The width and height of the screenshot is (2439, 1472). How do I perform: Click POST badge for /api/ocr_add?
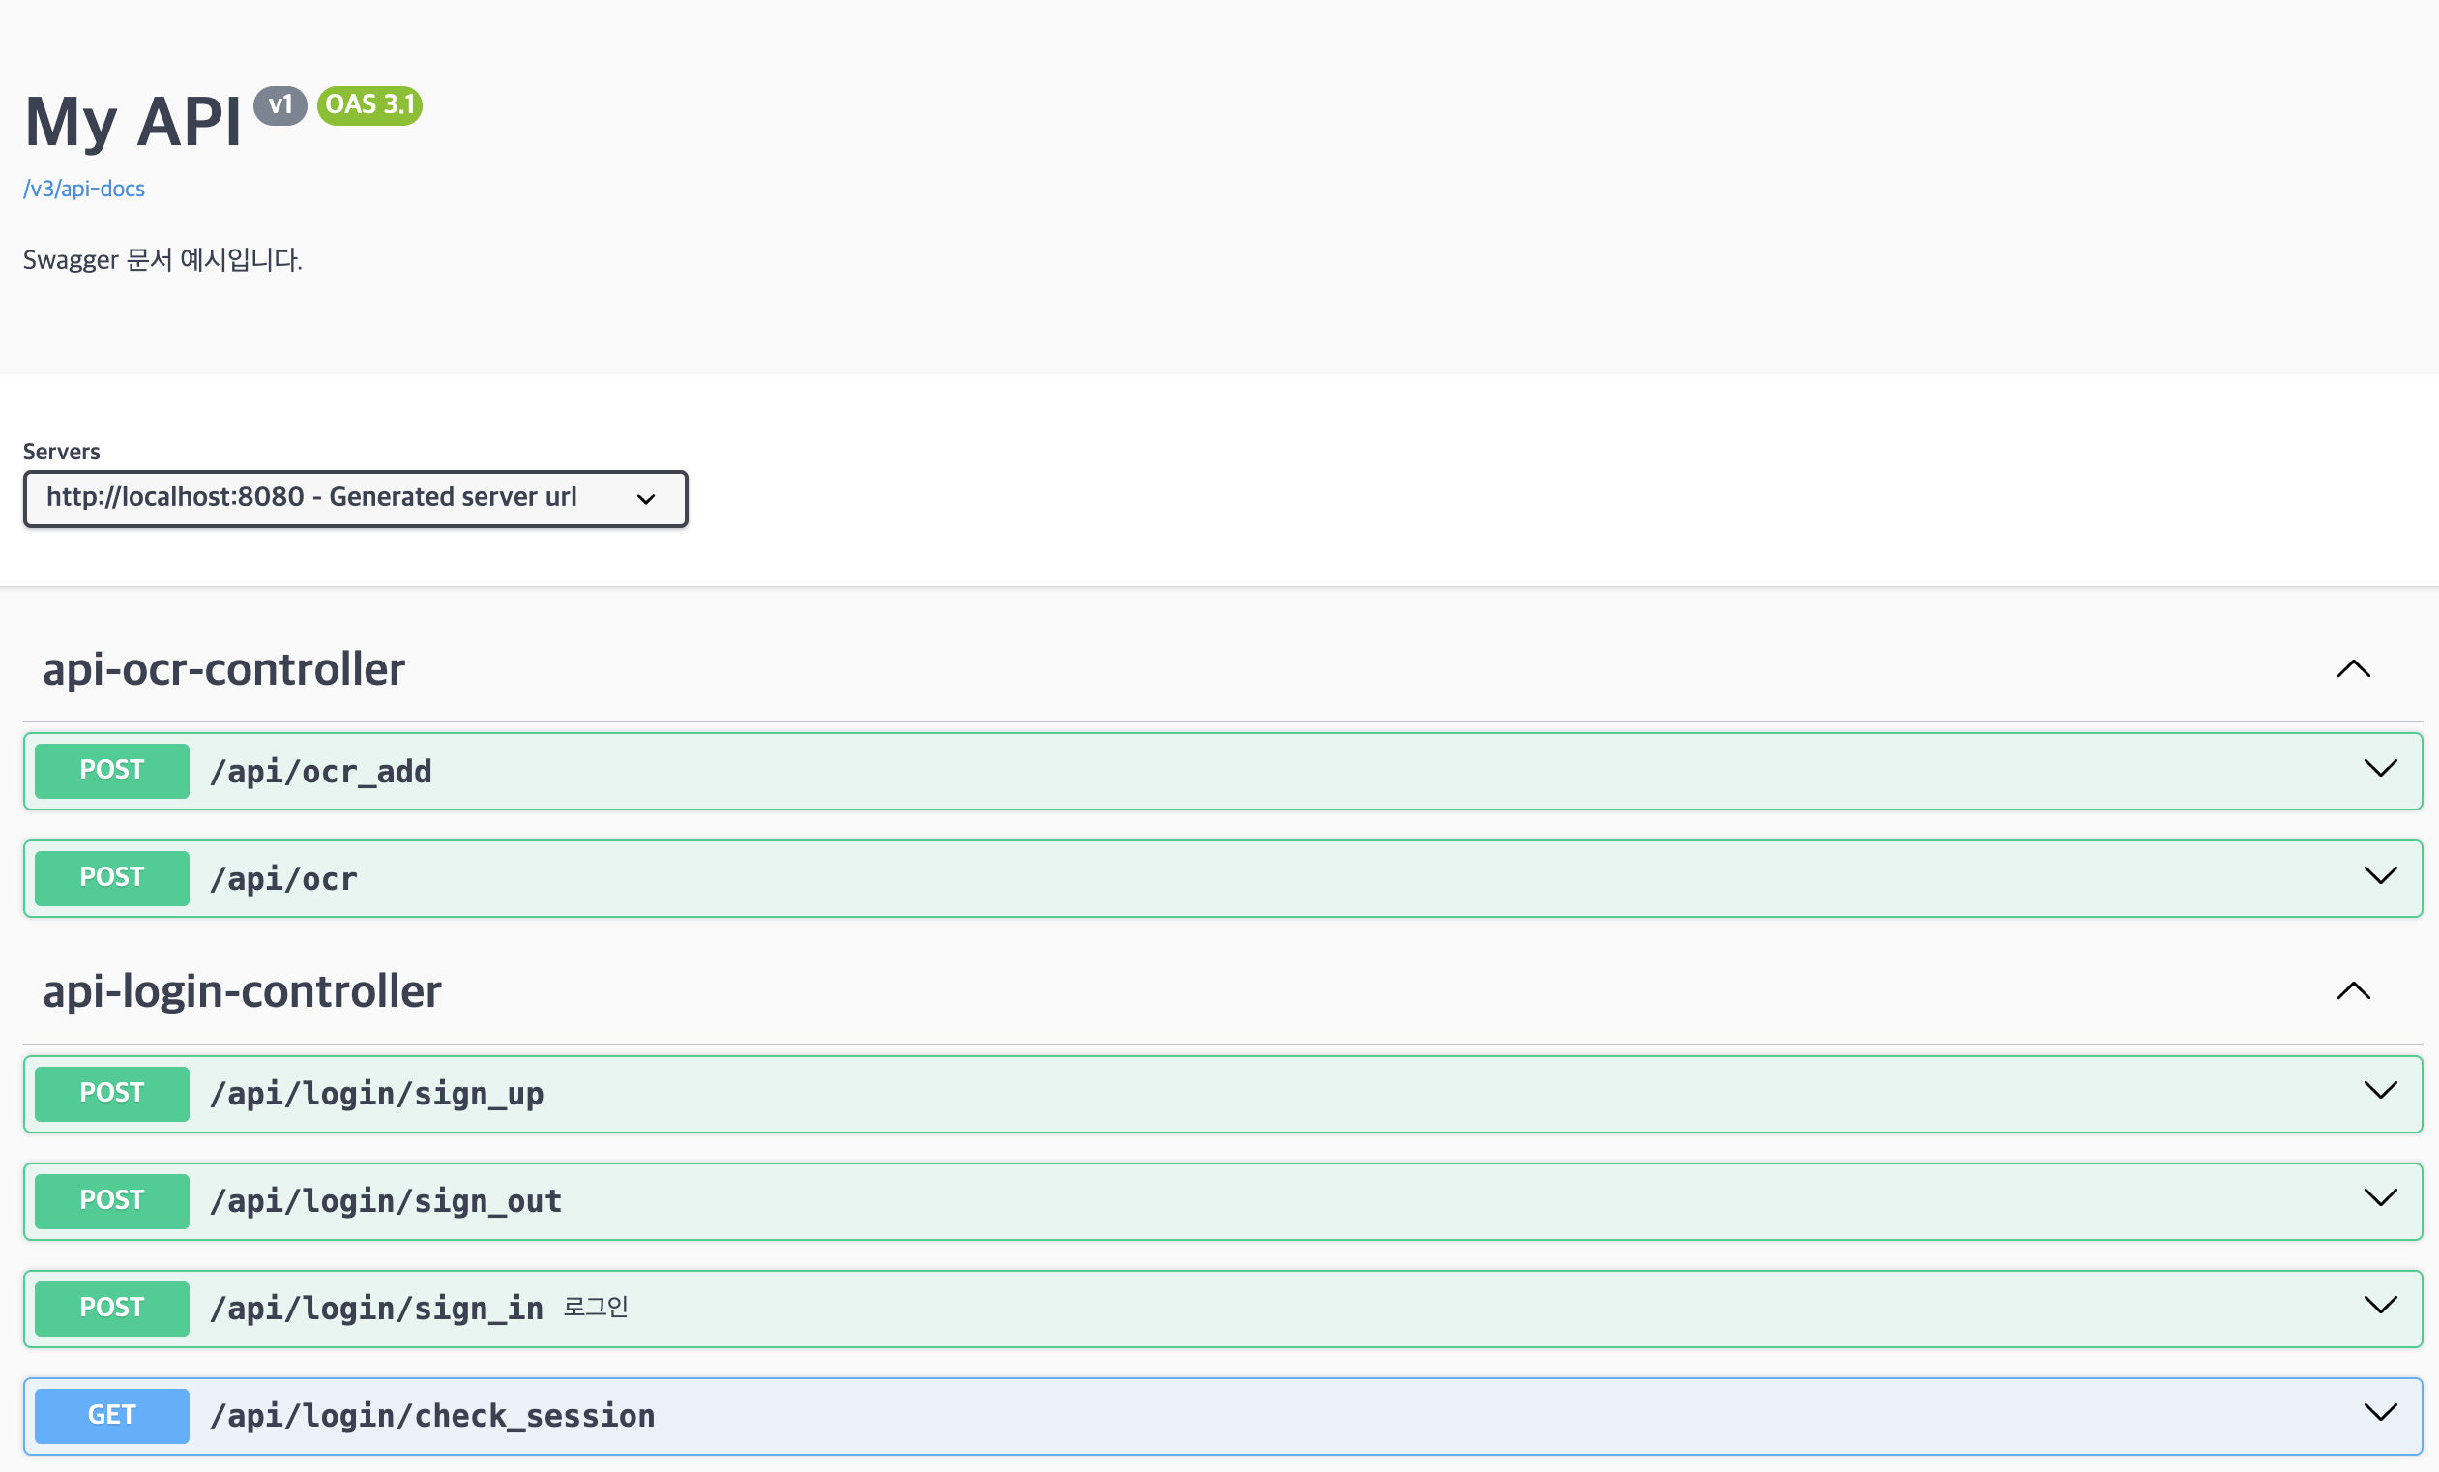(112, 771)
